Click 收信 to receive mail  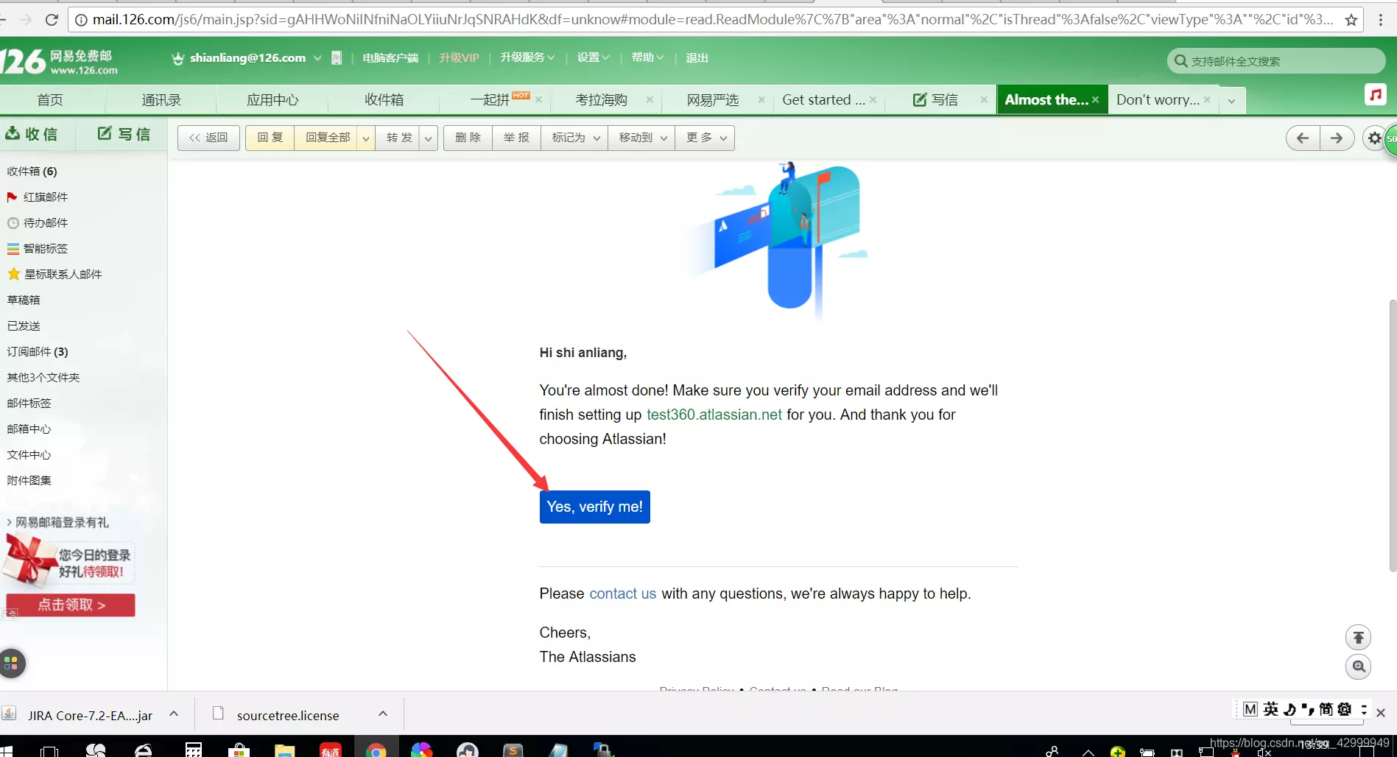tap(32, 134)
